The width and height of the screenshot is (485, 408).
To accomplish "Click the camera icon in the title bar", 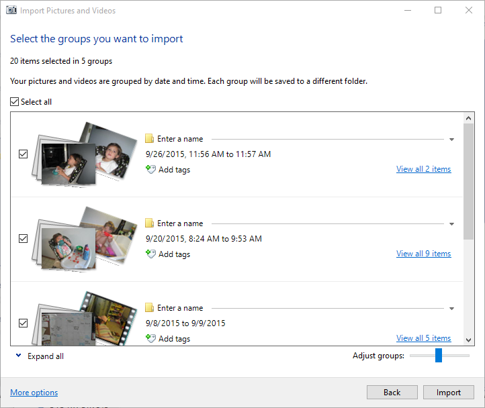I will [x=11, y=10].
